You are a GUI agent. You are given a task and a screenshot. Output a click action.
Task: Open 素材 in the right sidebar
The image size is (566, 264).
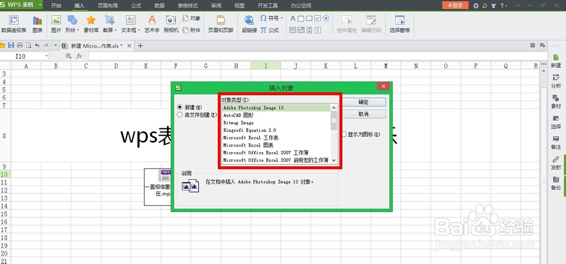556,102
